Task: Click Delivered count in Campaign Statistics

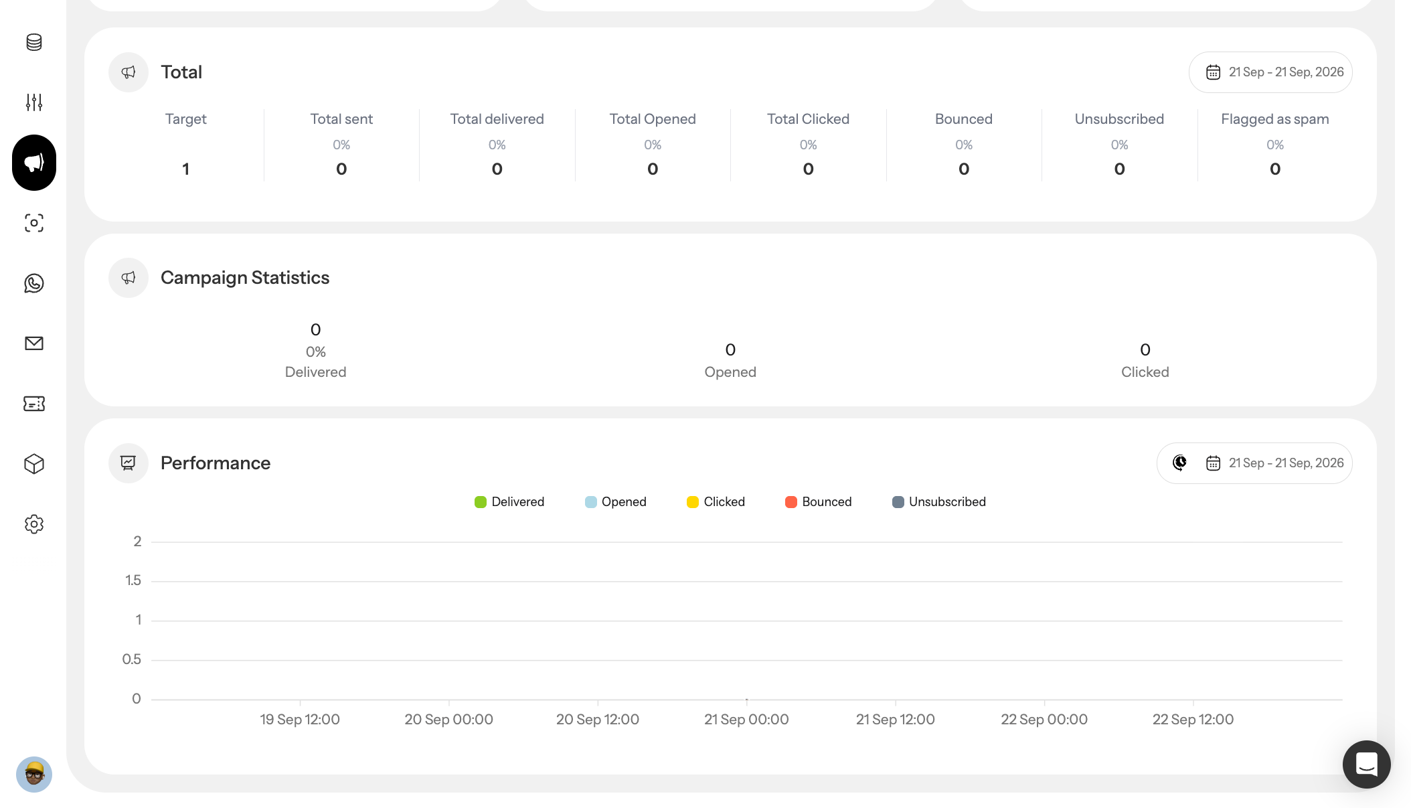Action: point(316,330)
